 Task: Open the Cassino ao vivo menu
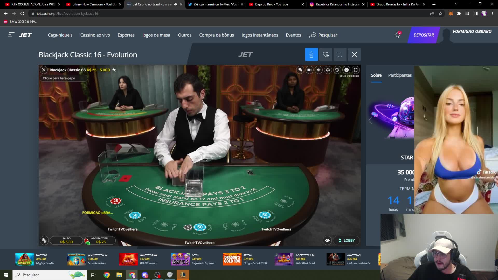[x=95, y=35]
